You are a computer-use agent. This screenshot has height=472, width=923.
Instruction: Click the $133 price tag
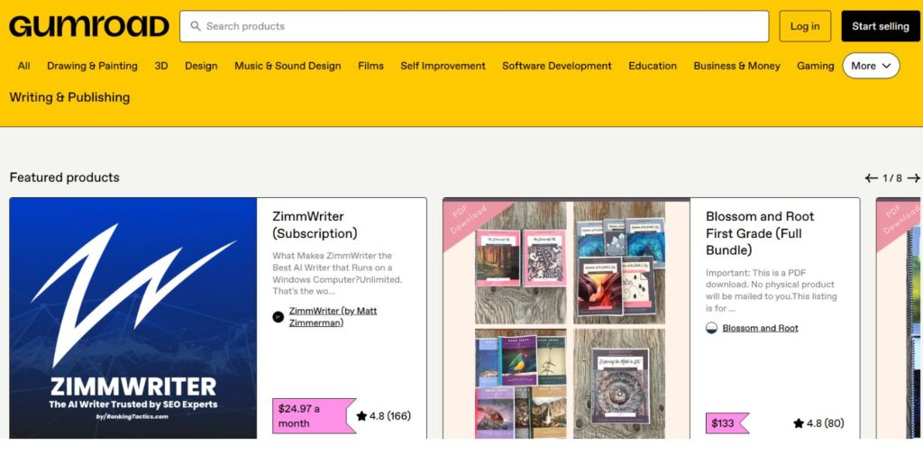click(727, 423)
